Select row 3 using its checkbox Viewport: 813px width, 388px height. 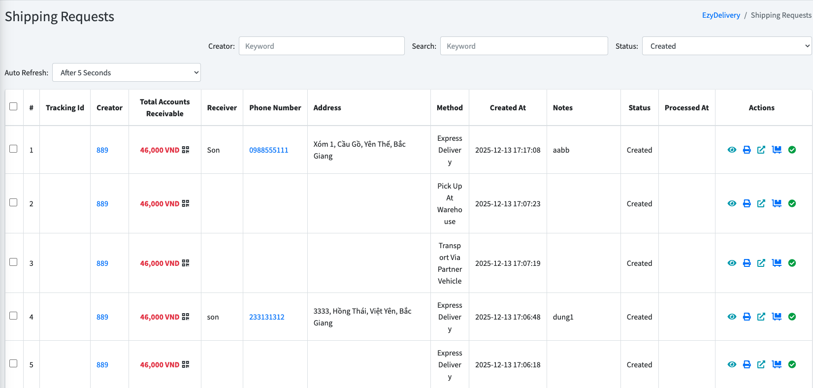pyautogui.click(x=13, y=262)
